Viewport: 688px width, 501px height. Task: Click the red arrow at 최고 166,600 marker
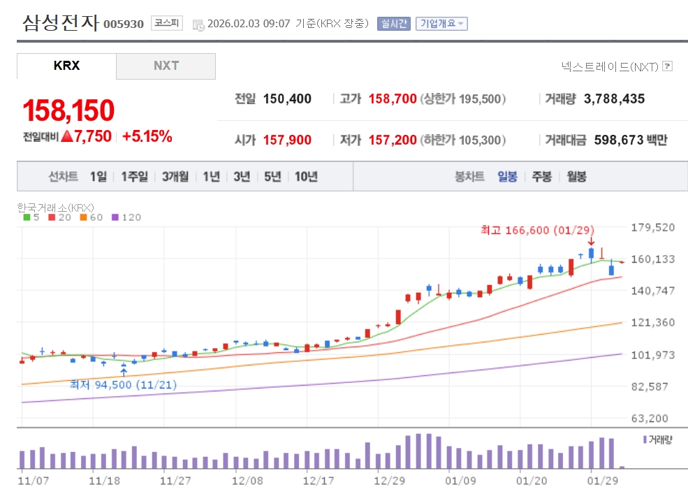click(591, 242)
